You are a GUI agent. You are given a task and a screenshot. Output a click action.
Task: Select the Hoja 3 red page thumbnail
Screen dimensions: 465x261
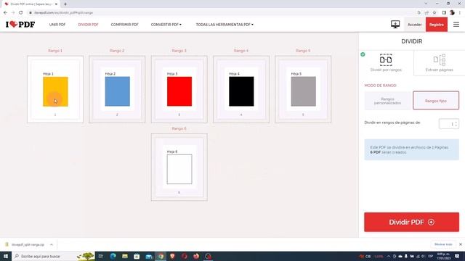(x=179, y=89)
